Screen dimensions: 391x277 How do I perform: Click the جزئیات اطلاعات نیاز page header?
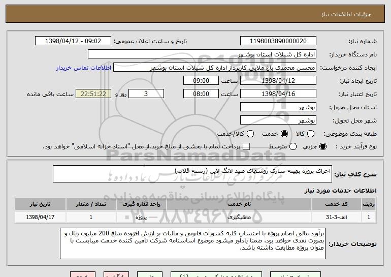click(x=346, y=14)
